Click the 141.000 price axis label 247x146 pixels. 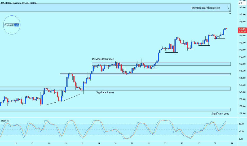(242, 78)
